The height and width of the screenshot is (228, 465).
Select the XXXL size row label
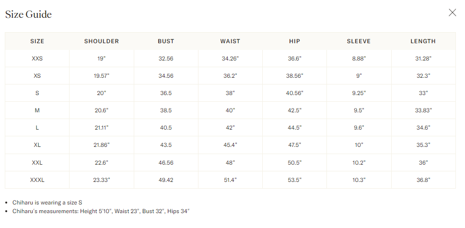[37, 180]
